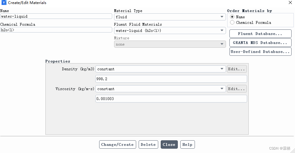Open the Material Type dropdown

169,17
